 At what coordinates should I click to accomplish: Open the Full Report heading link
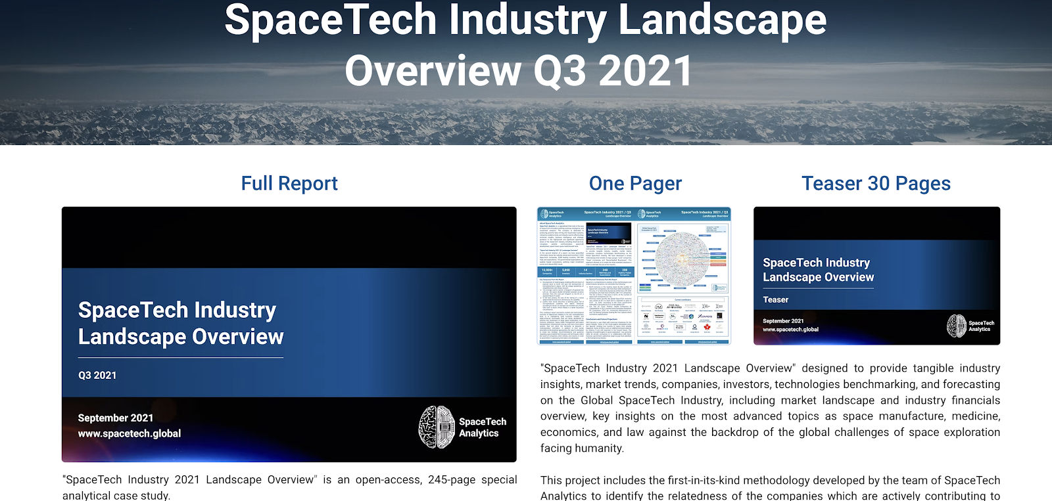[289, 183]
